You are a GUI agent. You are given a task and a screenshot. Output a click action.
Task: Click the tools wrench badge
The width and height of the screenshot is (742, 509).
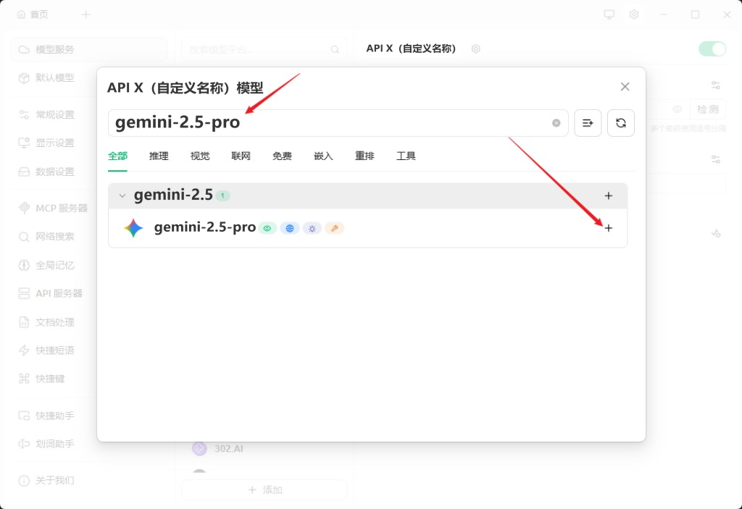tap(334, 229)
